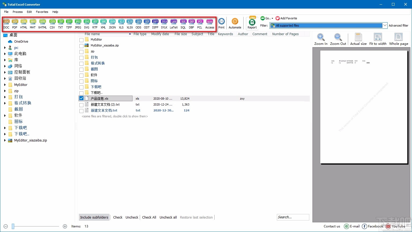This screenshot has width=412, height=232.
Task: Choose LaTeX output icon
Action: click(x=174, y=24)
